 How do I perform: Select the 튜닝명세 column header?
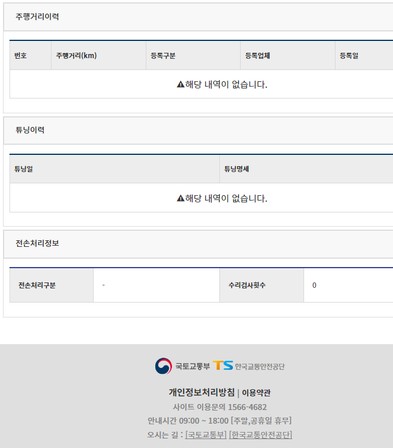click(306, 169)
